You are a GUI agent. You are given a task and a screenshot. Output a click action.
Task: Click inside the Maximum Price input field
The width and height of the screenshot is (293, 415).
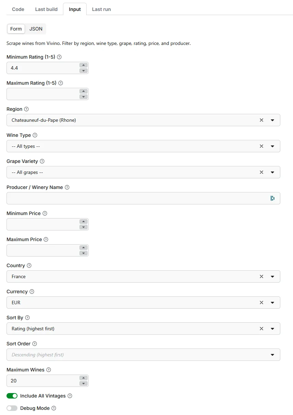[x=41, y=250]
